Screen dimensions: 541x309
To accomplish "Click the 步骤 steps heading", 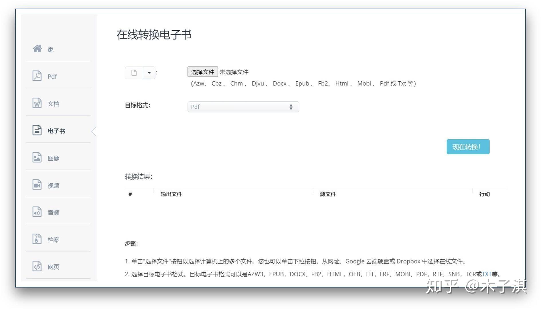I will pyautogui.click(x=131, y=243).
